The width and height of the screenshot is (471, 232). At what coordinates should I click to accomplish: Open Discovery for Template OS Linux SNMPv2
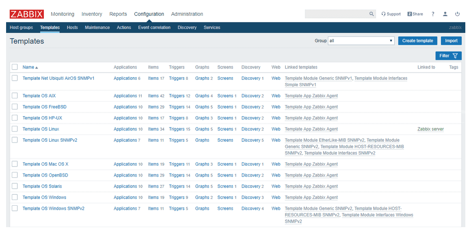[x=251, y=140]
